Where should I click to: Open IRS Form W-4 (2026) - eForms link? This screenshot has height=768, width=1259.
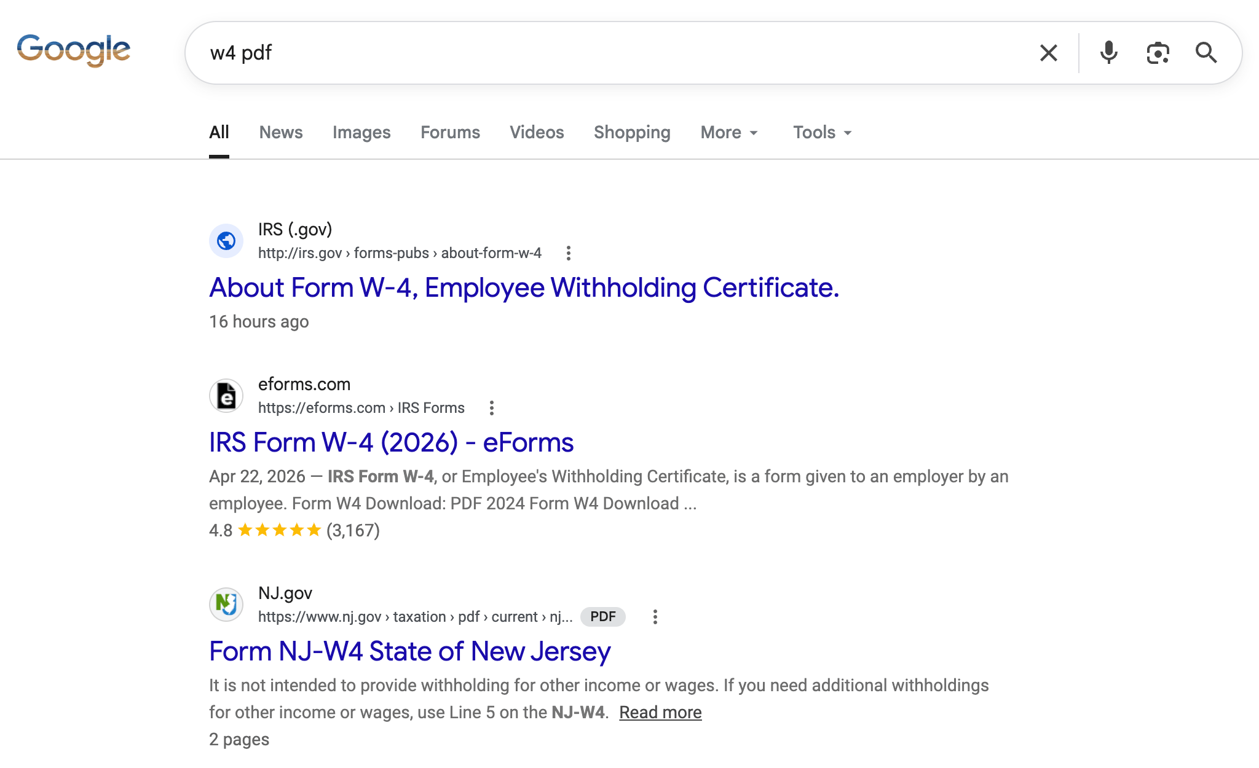coord(392,442)
